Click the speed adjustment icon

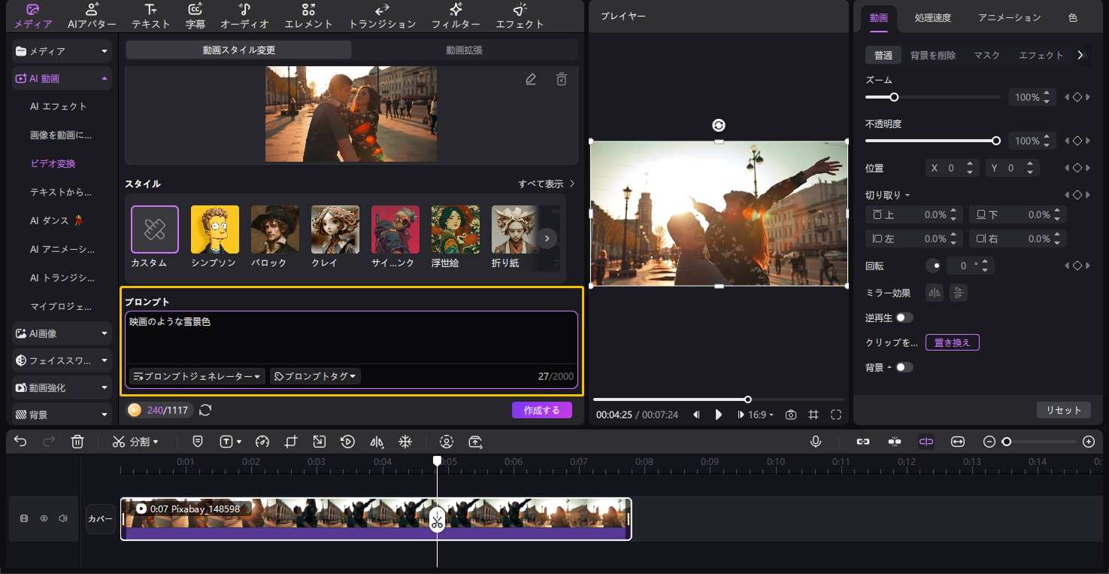261,442
